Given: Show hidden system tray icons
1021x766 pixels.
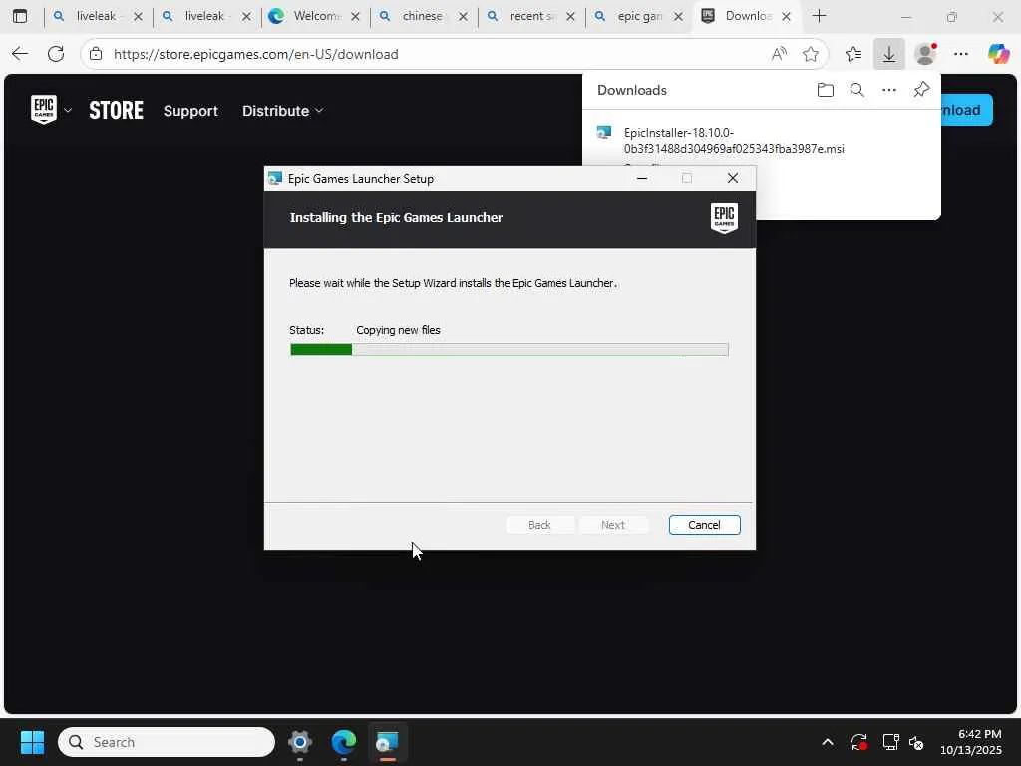Looking at the screenshot, I should 827,742.
